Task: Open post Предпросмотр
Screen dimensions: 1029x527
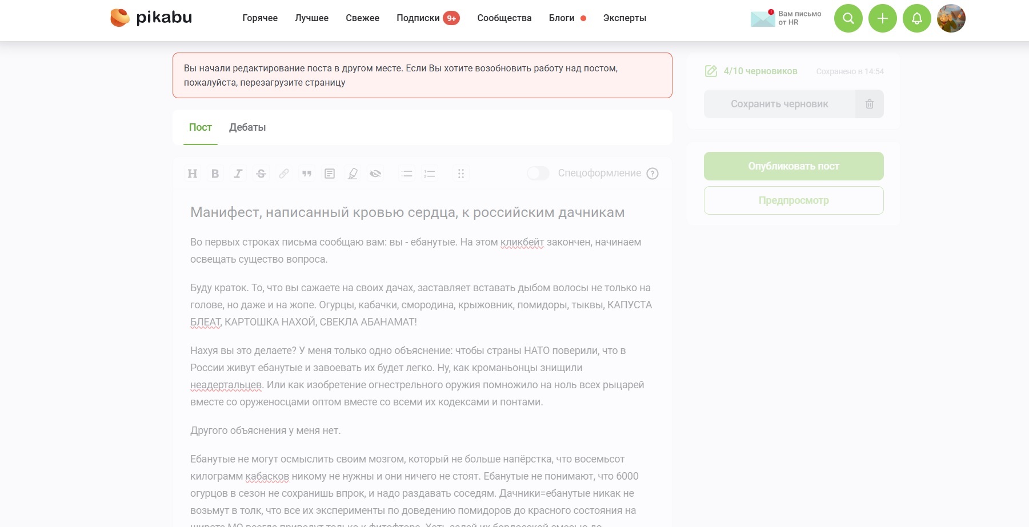Action: (794, 200)
